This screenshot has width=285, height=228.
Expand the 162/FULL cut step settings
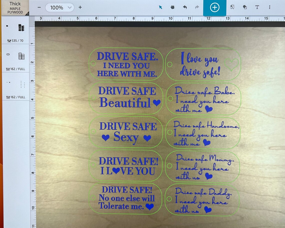(x=15, y=69)
